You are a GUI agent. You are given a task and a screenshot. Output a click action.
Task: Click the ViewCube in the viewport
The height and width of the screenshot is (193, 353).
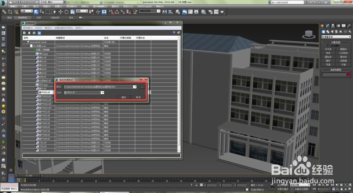pyautogui.click(x=309, y=34)
